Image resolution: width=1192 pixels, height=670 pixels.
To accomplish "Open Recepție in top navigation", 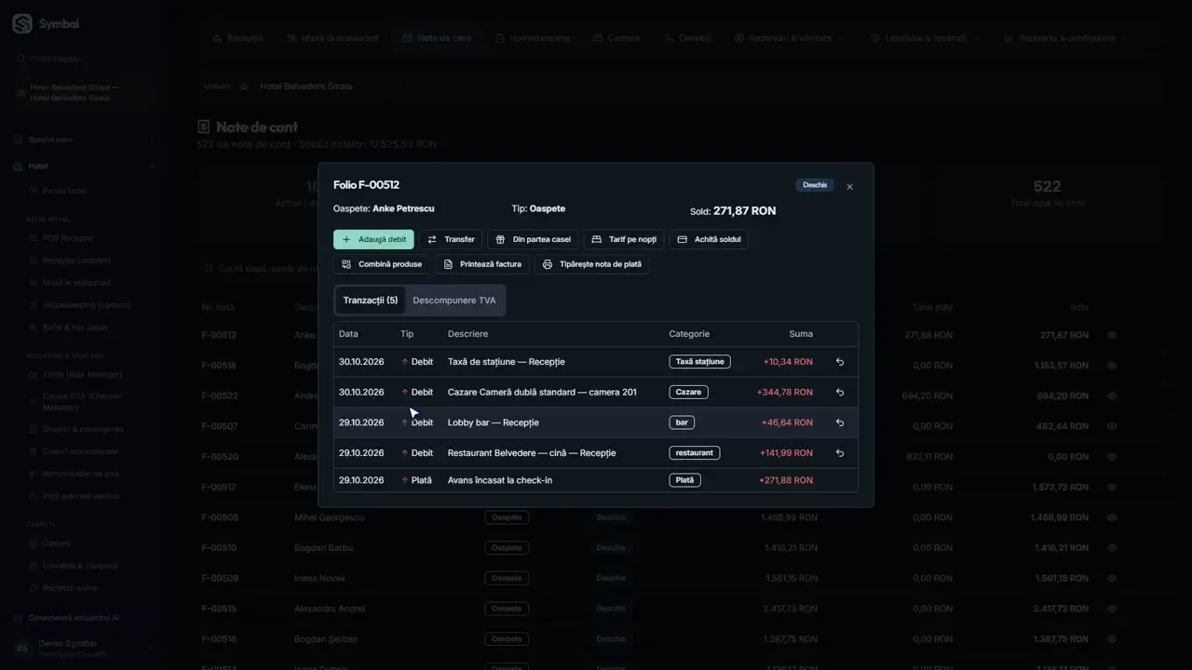I will click(238, 38).
